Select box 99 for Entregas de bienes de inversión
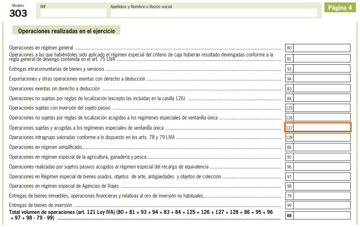 pos(322,205)
